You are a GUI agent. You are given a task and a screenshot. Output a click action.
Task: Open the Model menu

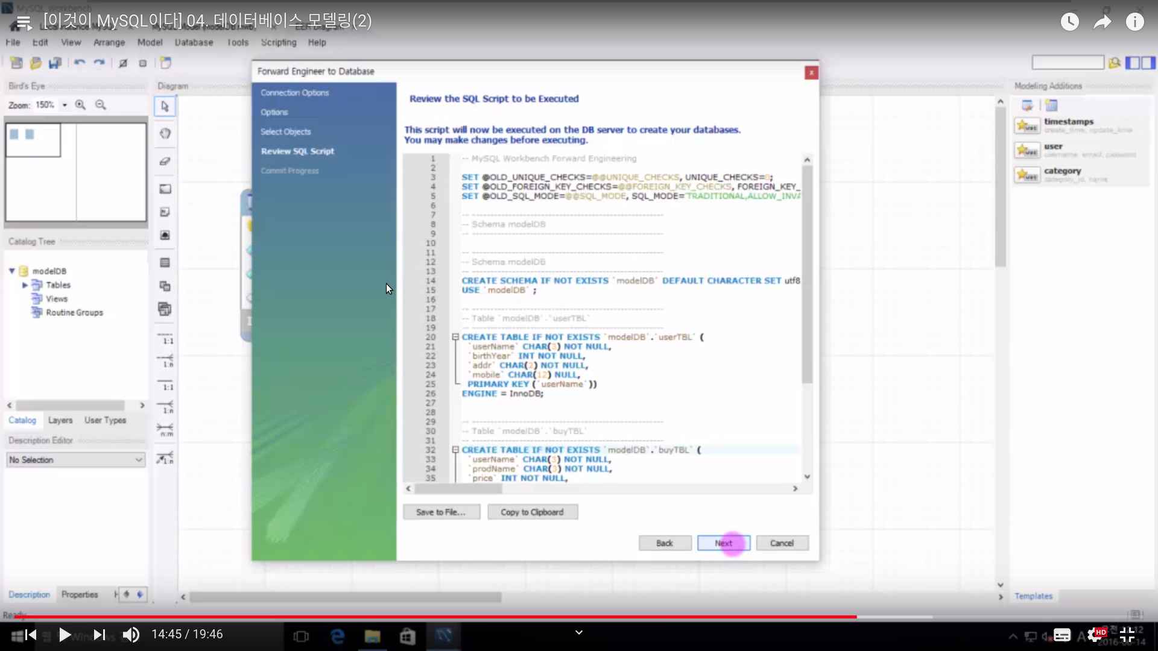(150, 42)
